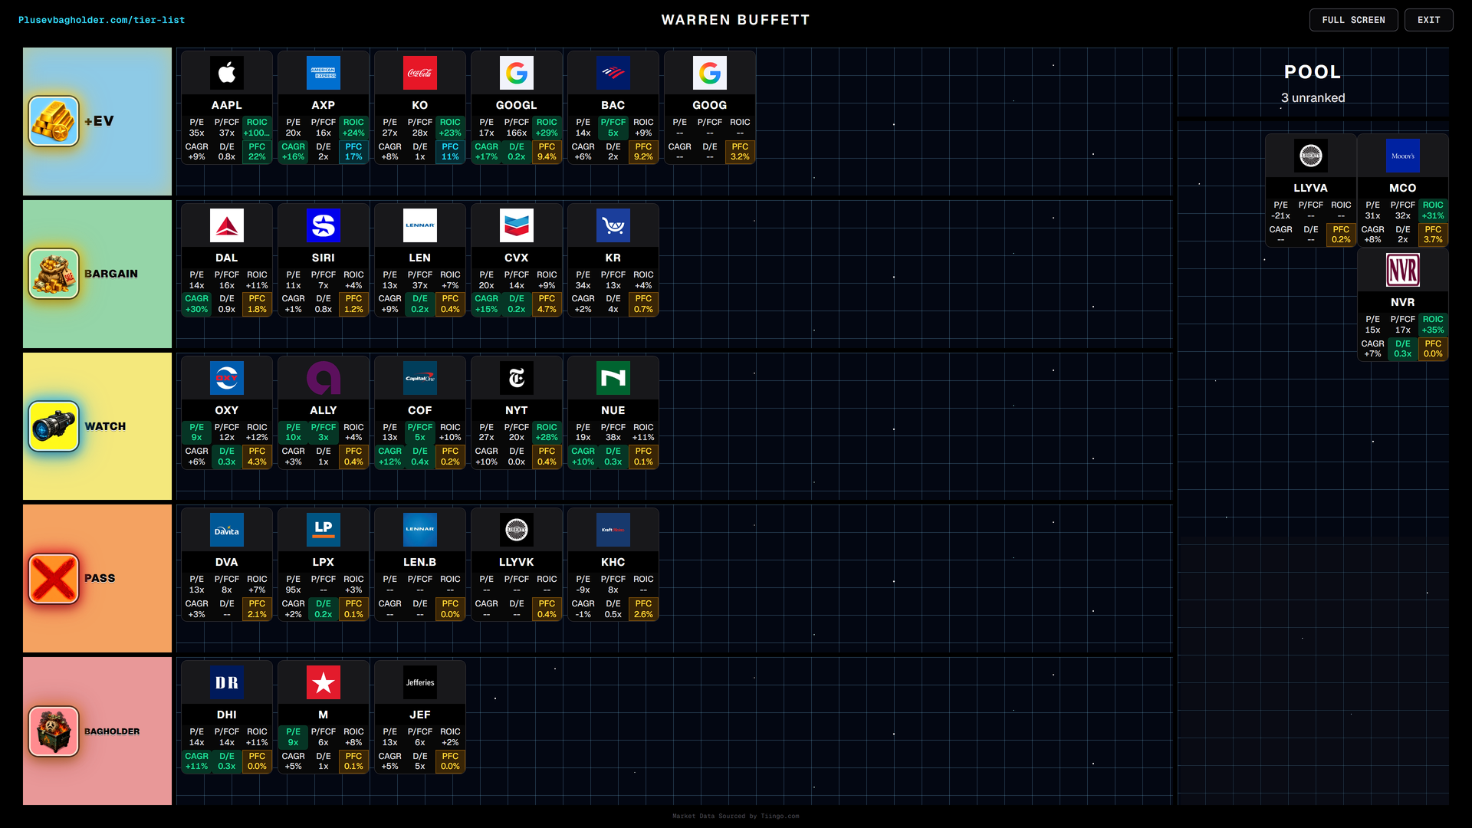Image resolution: width=1472 pixels, height=828 pixels.
Task: Select the Occidental logo on OXY card
Action: tap(227, 378)
